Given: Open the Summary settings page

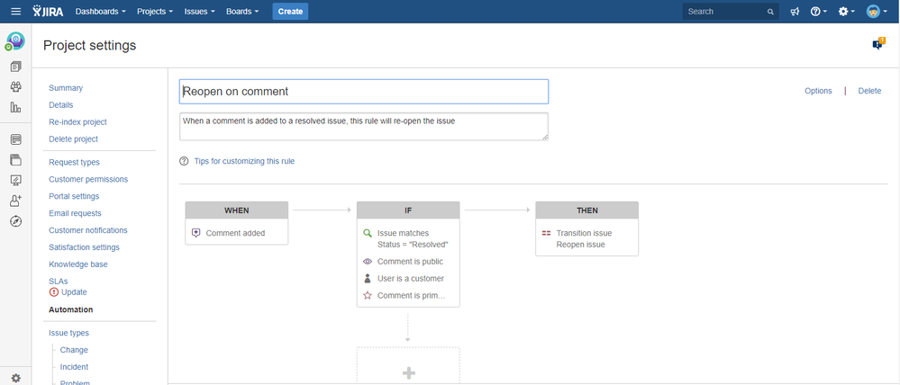Looking at the screenshot, I should tap(66, 88).
